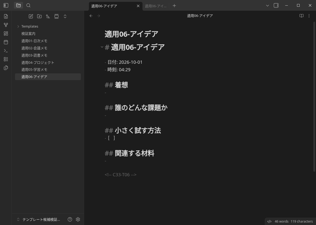
Task: Open note 適用02-会議メモ
Action: tap(48, 48)
